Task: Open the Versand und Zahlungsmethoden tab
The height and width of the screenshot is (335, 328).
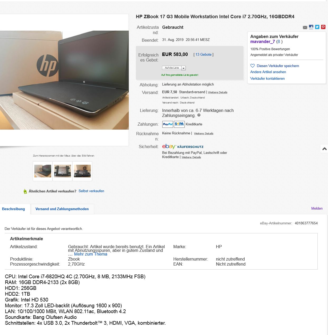Action: 62,209
